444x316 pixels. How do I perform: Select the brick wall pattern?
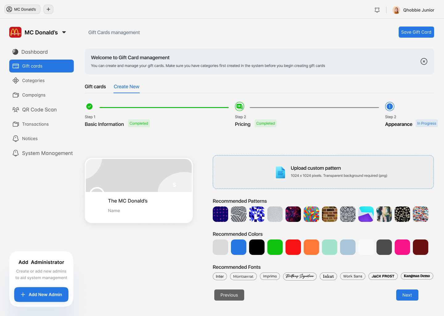330,214
